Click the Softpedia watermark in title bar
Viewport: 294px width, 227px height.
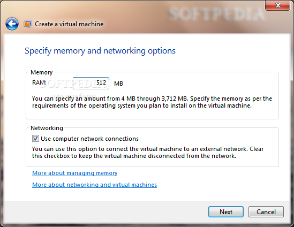216,14
